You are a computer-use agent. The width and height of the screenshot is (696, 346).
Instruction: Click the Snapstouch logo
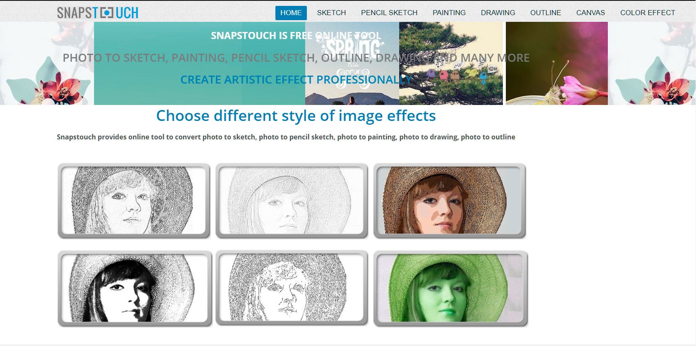click(x=97, y=13)
